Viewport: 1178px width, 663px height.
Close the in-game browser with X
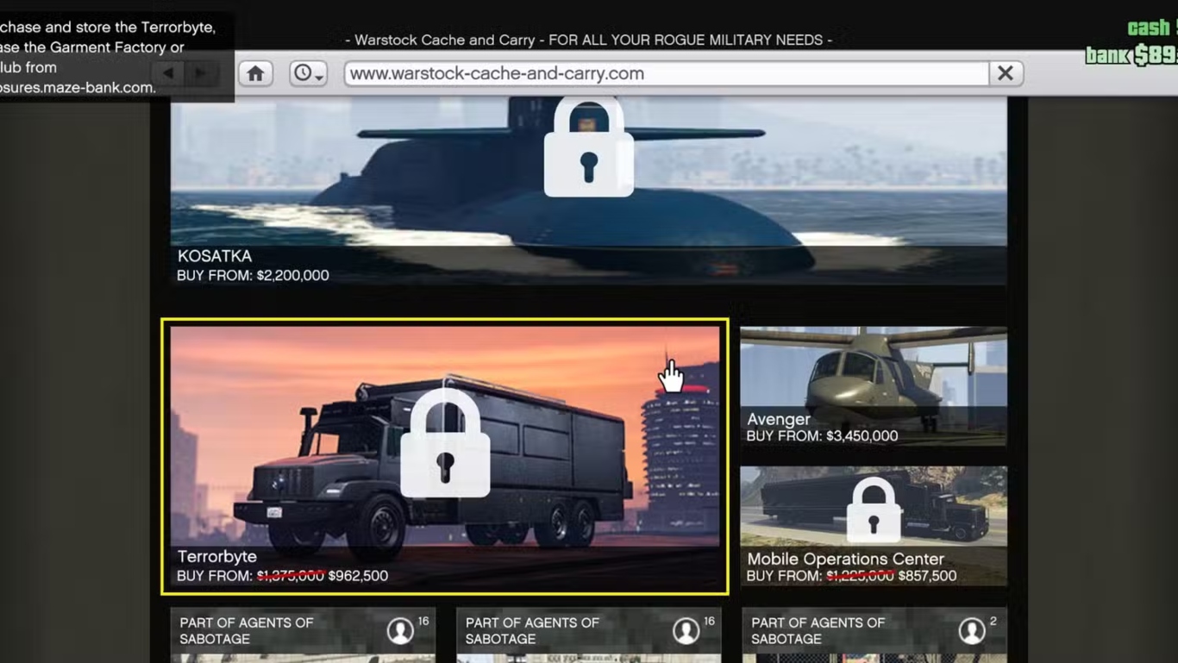(x=1006, y=73)
